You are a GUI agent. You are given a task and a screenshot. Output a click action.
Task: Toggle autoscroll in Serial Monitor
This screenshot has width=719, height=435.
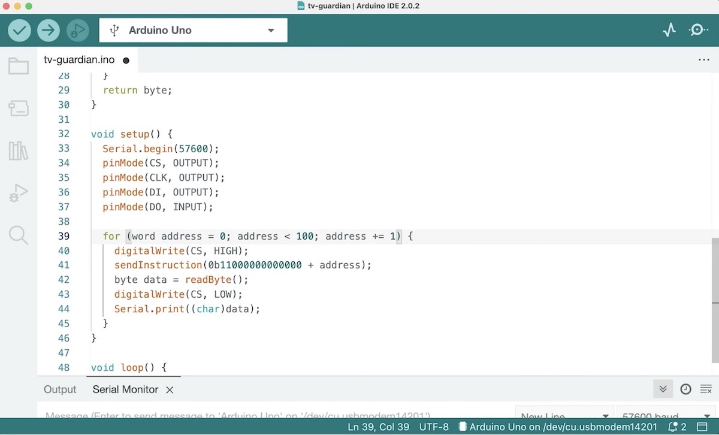click(663, 389)
